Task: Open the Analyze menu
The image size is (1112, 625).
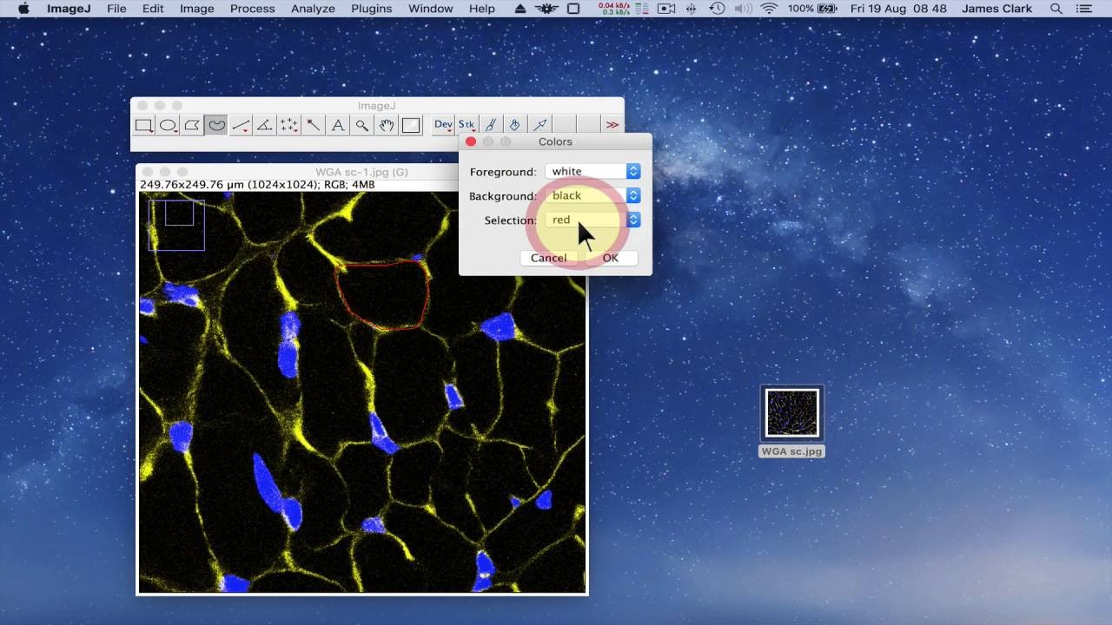Action: pos(313,9)
